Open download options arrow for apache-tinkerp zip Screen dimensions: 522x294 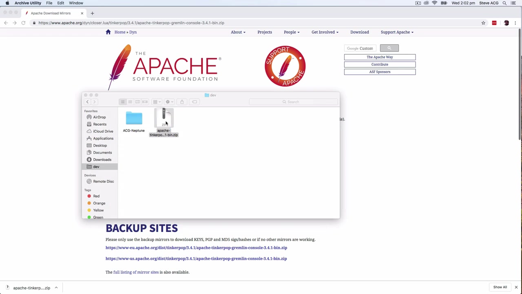click(x=56, y=288)
